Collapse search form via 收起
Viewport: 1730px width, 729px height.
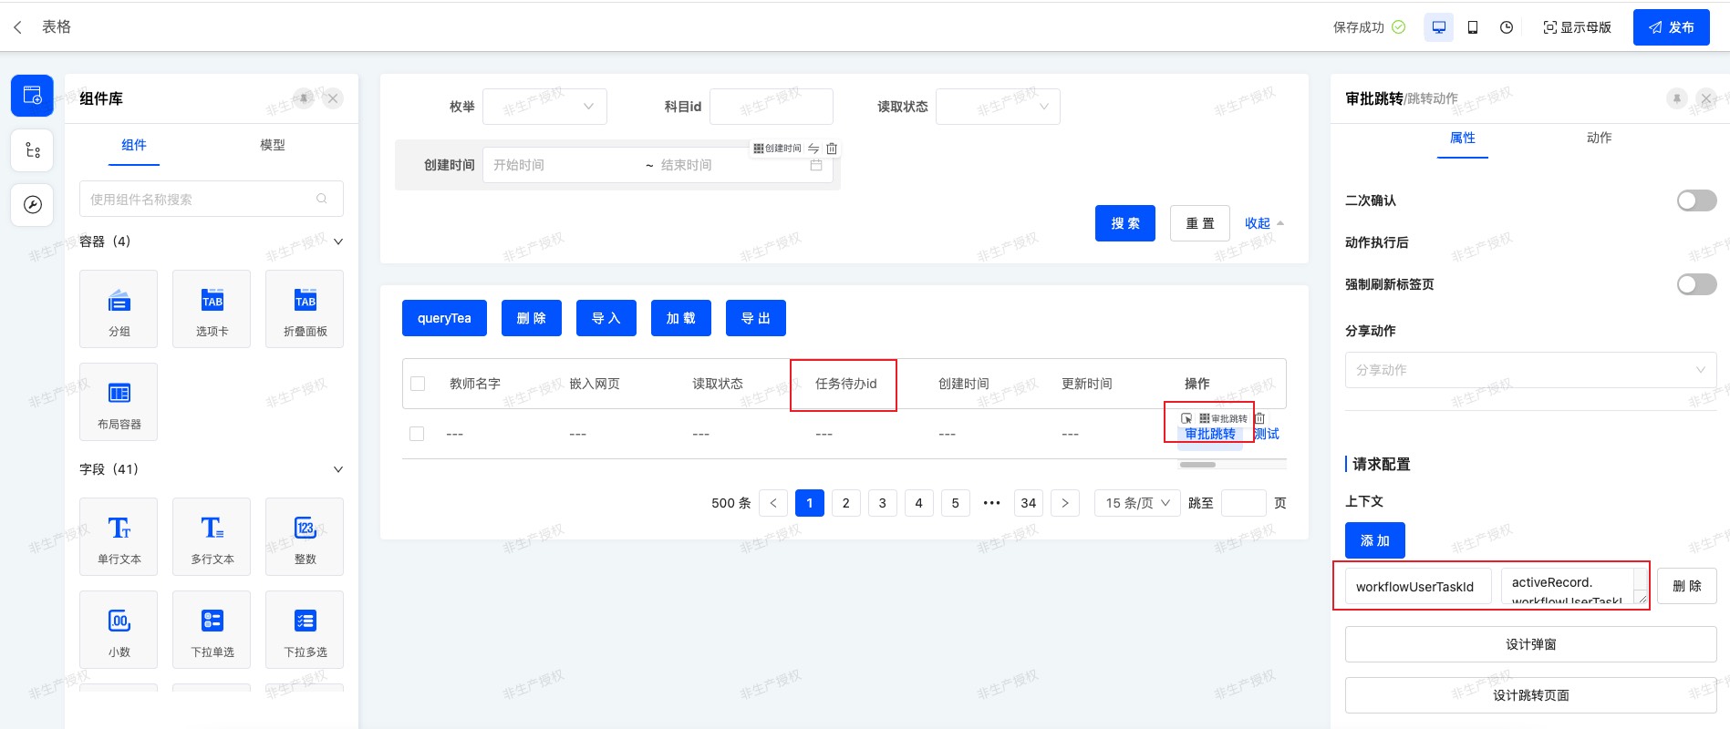coord(1264,223)
